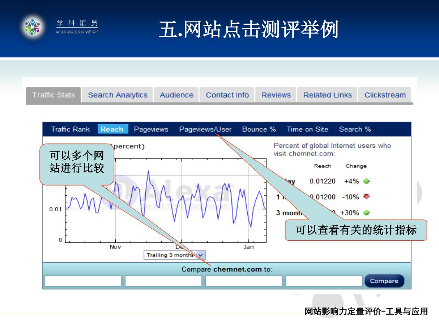
Task: Click the red down arrow beside -10%
Action: tap(367, 197)
